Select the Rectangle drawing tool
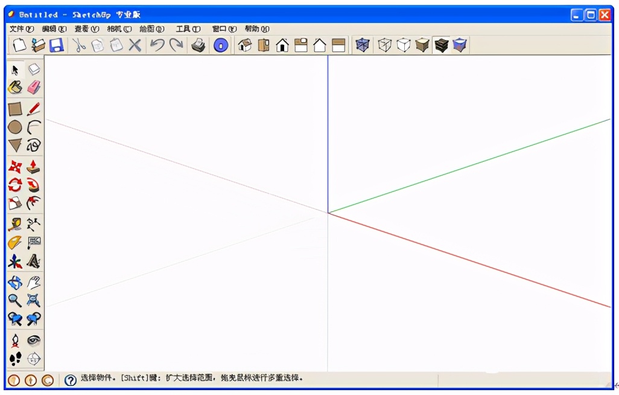 click(15, 109)
